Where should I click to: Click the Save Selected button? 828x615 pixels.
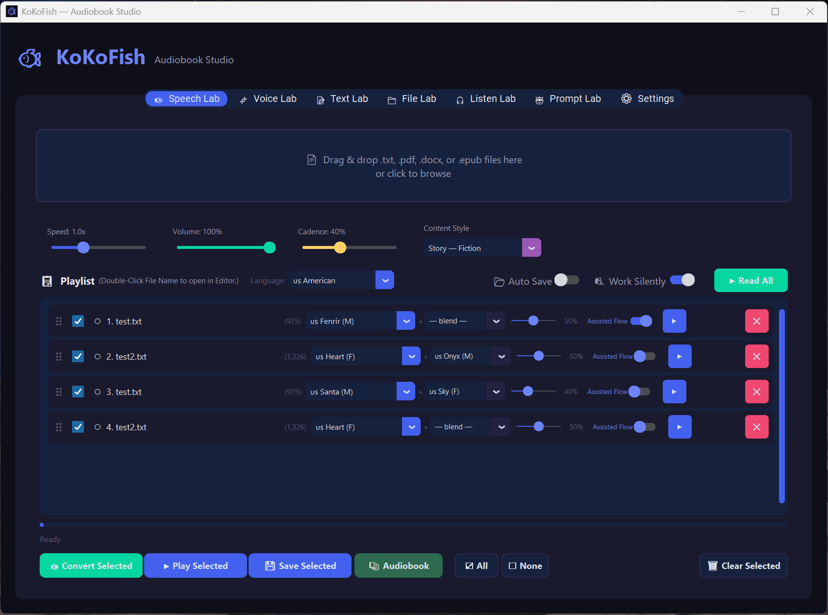300,566
